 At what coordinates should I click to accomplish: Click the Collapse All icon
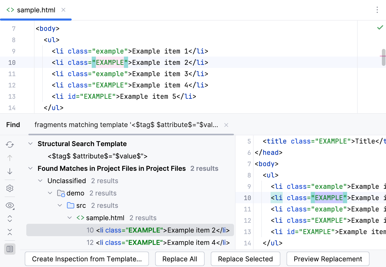tap(10, 232)
